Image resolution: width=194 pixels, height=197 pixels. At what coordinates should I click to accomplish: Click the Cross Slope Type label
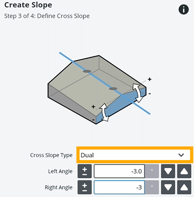pyautogui.click(x=51, y=155)
